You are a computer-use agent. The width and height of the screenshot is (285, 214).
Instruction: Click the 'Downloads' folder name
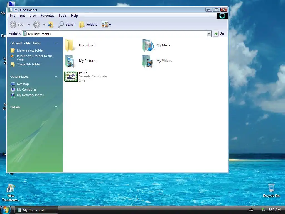pos(87,45)
